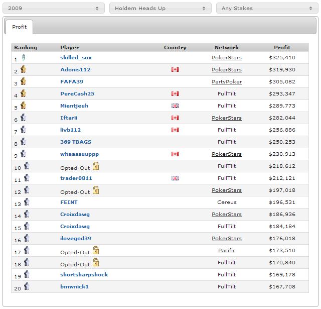Click the padlock icon at rank 12
Viewport: 321px width, 309px height.
[x=96, y=190]
